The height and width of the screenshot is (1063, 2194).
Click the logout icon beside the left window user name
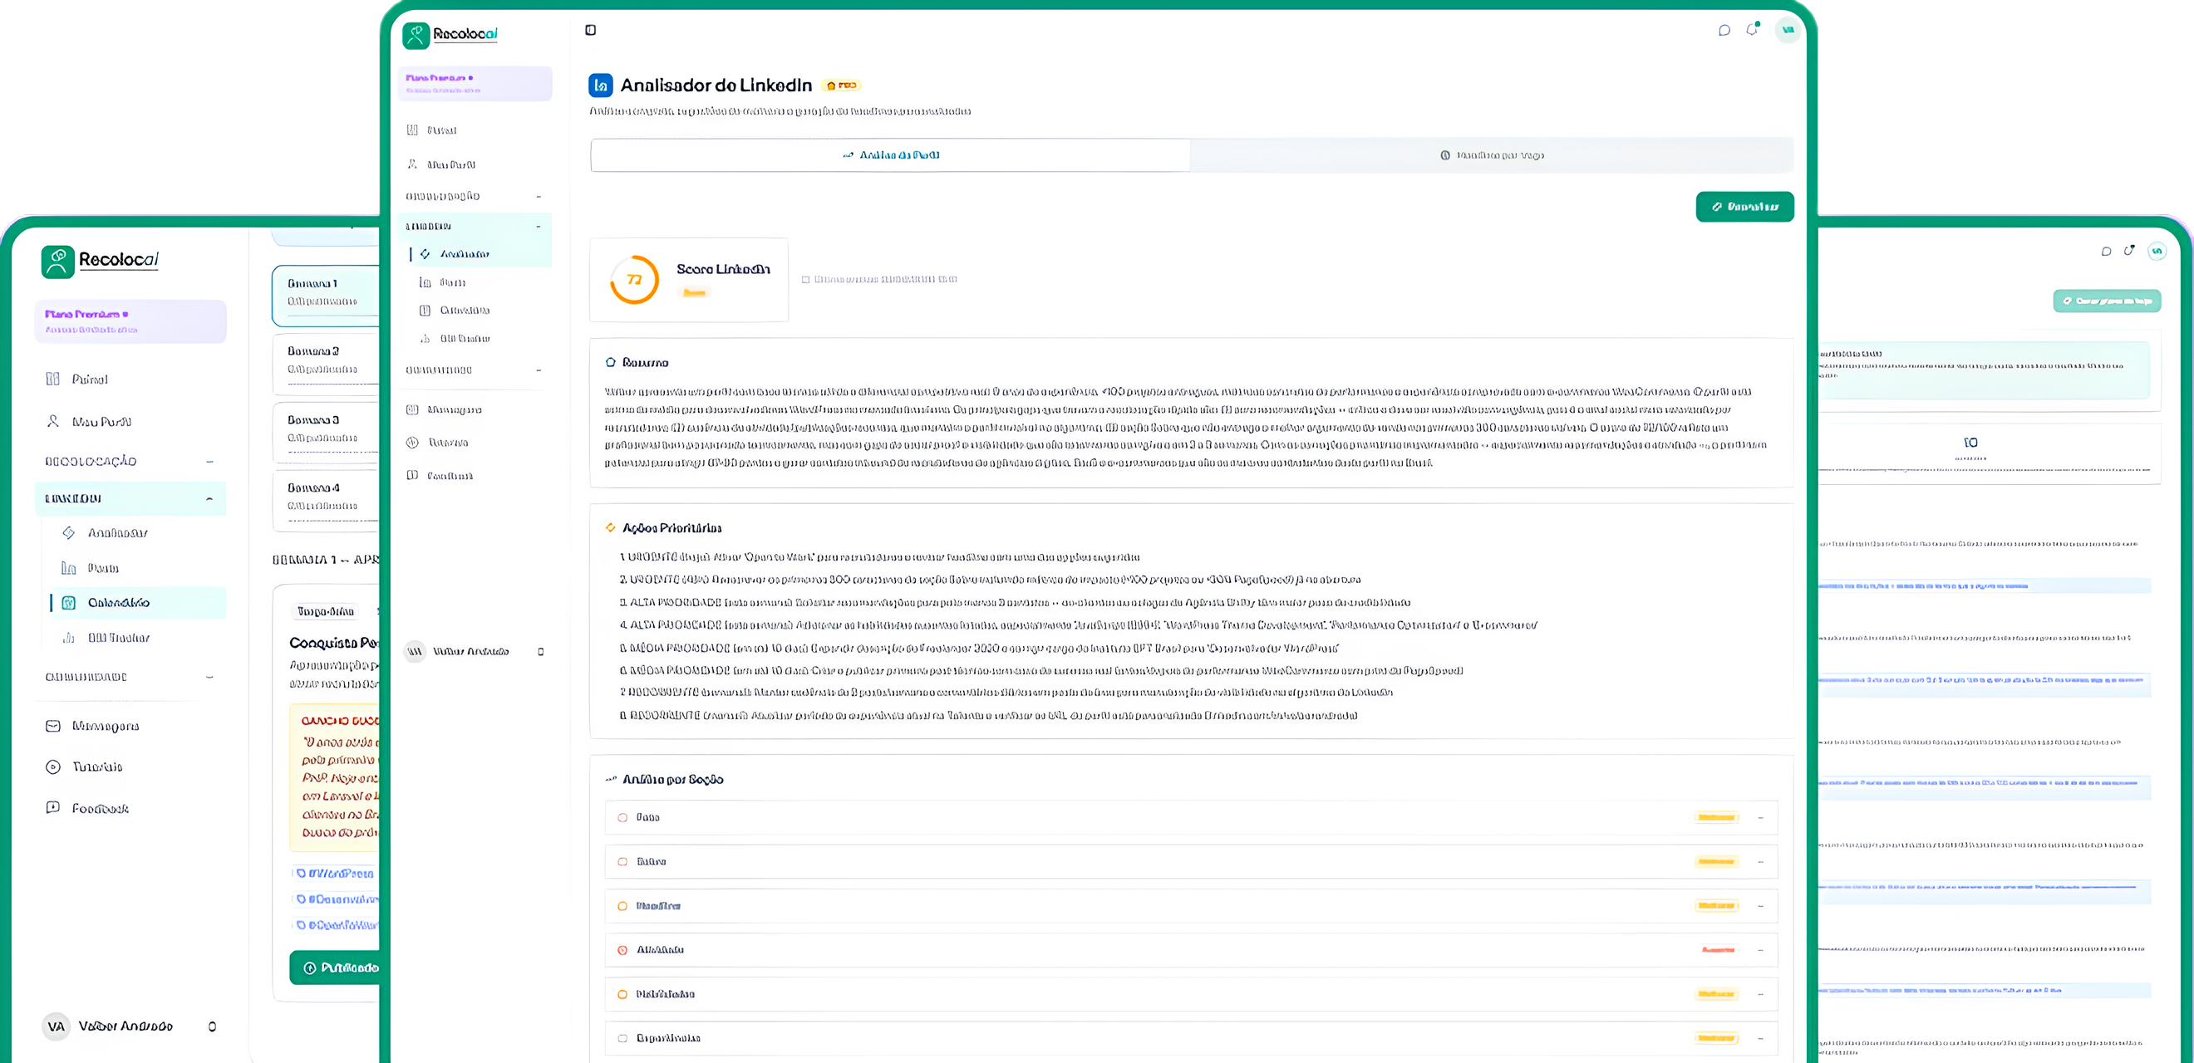212,1026
